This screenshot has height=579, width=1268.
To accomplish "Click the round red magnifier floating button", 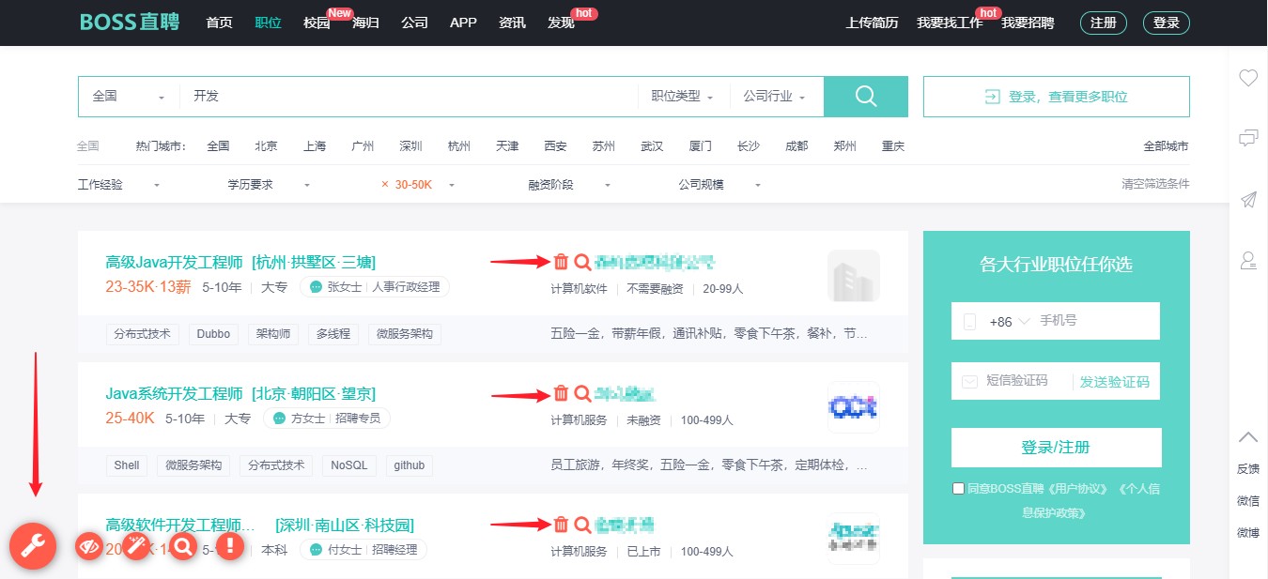I will coord(183,545).
